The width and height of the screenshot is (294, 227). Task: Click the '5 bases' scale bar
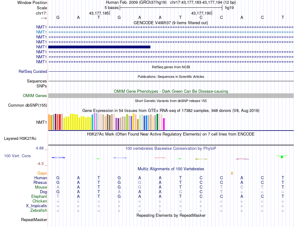[x=171, y=8]
